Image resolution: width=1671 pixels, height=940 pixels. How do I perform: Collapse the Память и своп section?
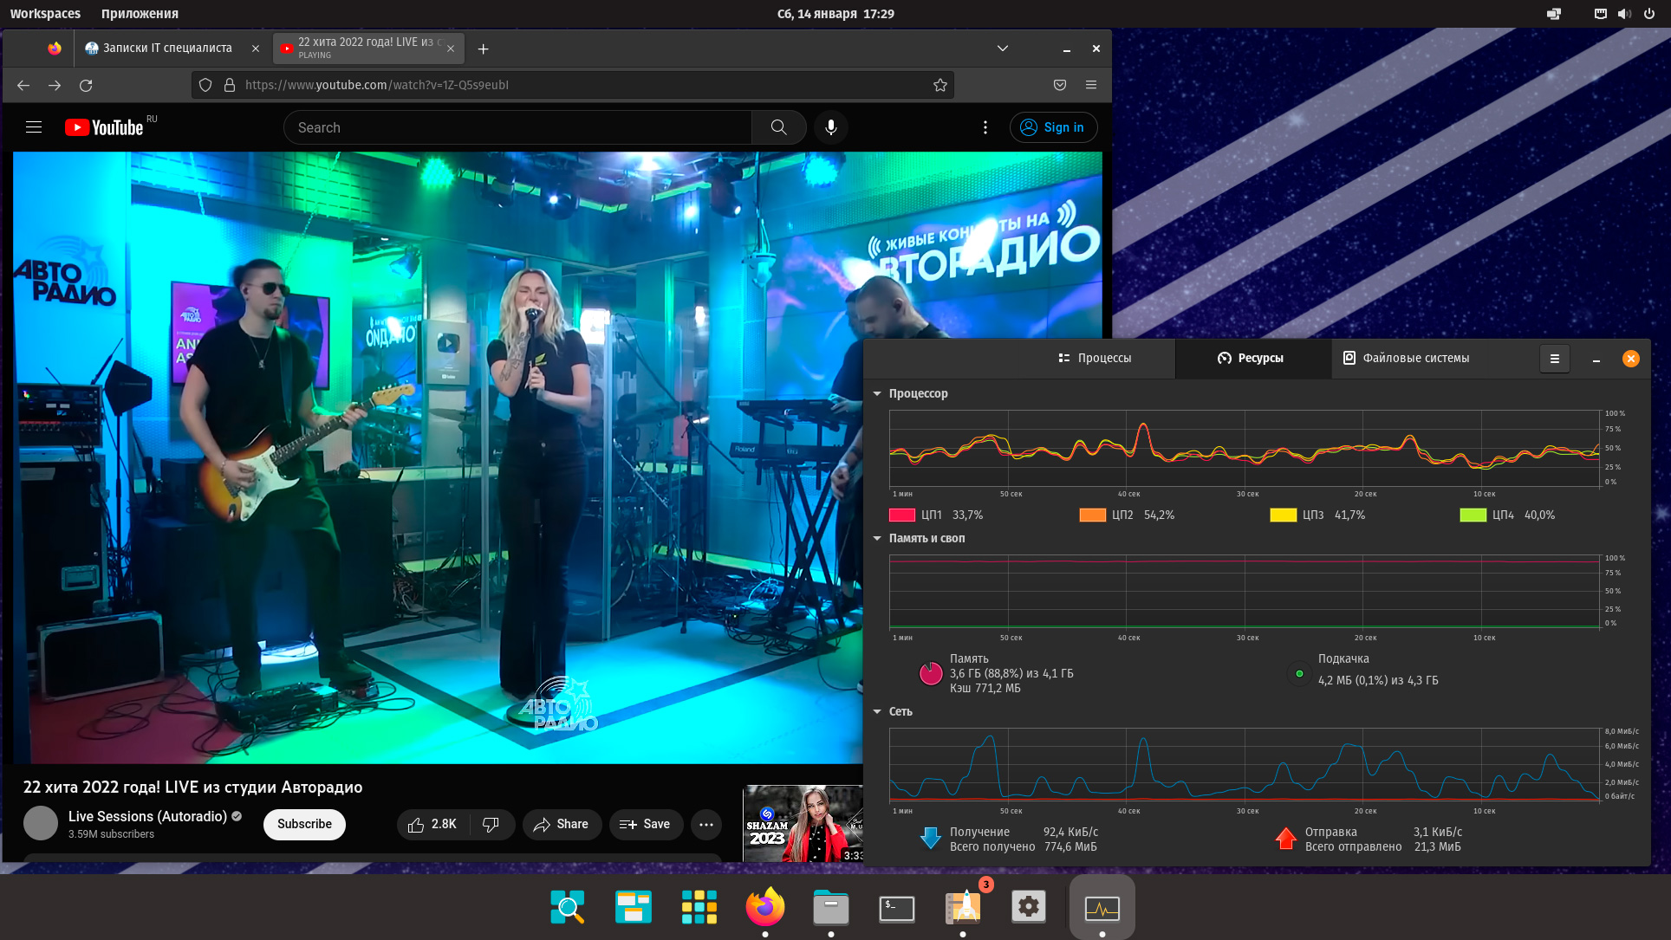coord(877,538)
